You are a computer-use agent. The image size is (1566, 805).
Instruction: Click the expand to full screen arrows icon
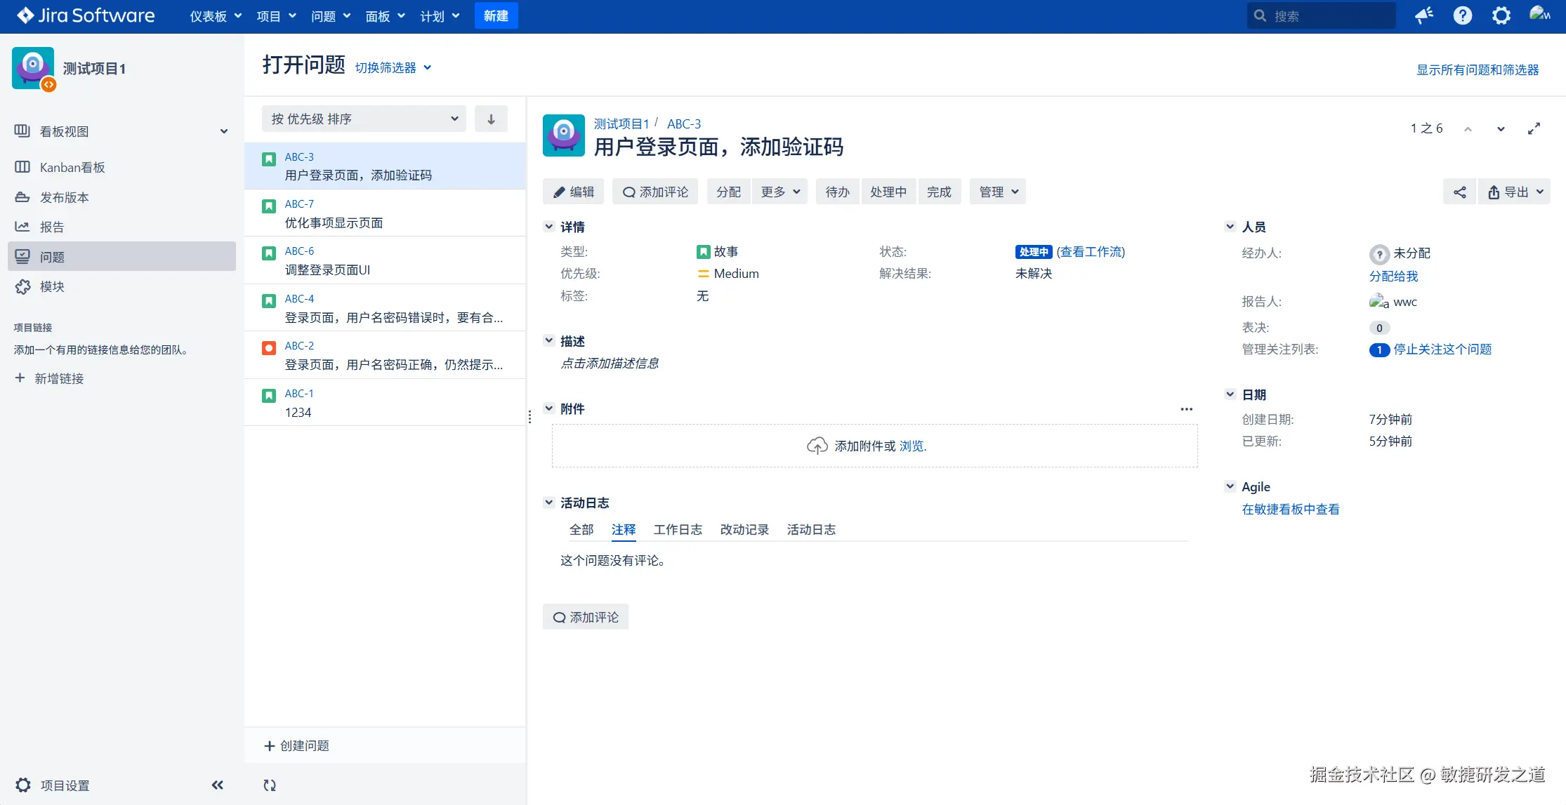click(x=1534, y=128)
